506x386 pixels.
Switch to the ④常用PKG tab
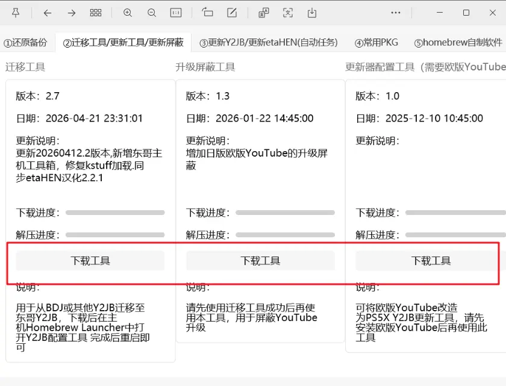pos(376,43)
